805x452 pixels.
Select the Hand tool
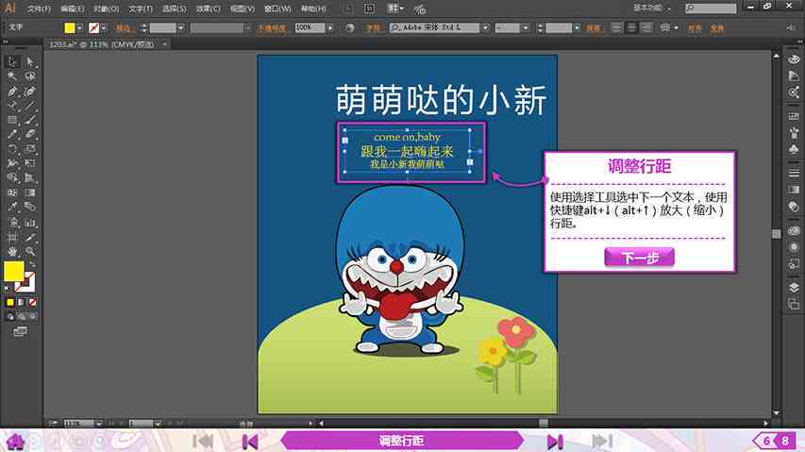tap(12, 251)
